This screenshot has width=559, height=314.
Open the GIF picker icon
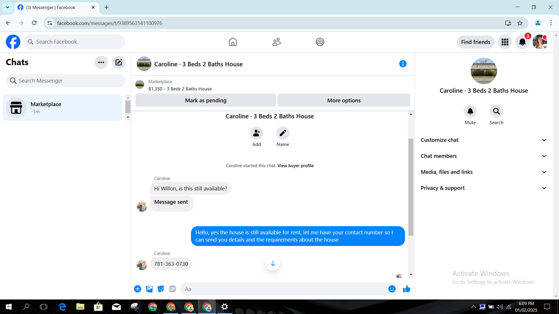pos(172,289)
